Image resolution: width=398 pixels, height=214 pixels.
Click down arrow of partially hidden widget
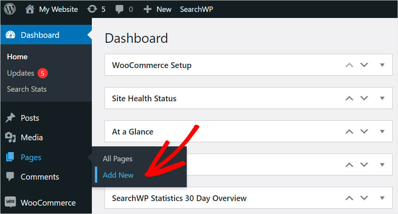click(364, 165)
